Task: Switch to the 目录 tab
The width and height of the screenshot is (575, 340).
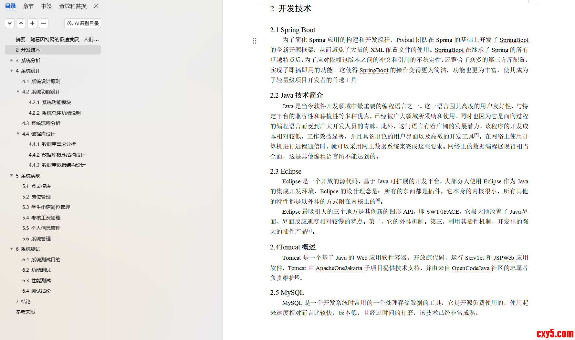Action: pos(10,6)
